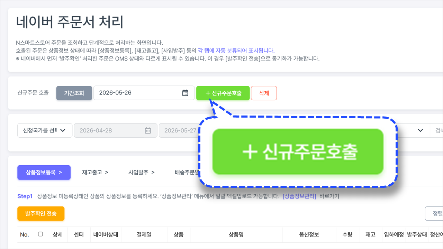
Task: Open calendar icon in the 2026-05-26 date field
Action: [x=185, y=93]
